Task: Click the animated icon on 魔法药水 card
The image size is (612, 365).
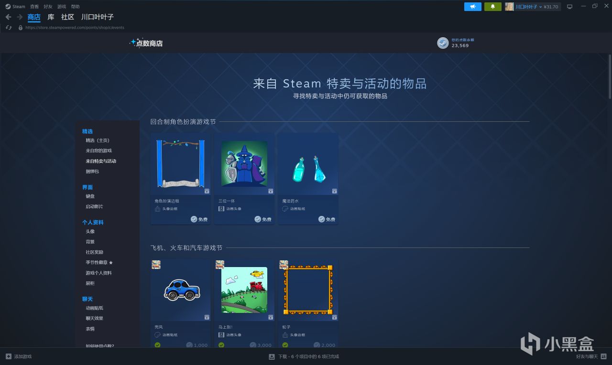Action: [x=335, y=191]
